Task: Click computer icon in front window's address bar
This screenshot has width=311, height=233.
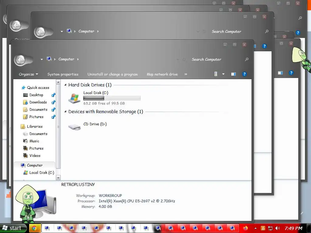Action: tap(49, 59)
